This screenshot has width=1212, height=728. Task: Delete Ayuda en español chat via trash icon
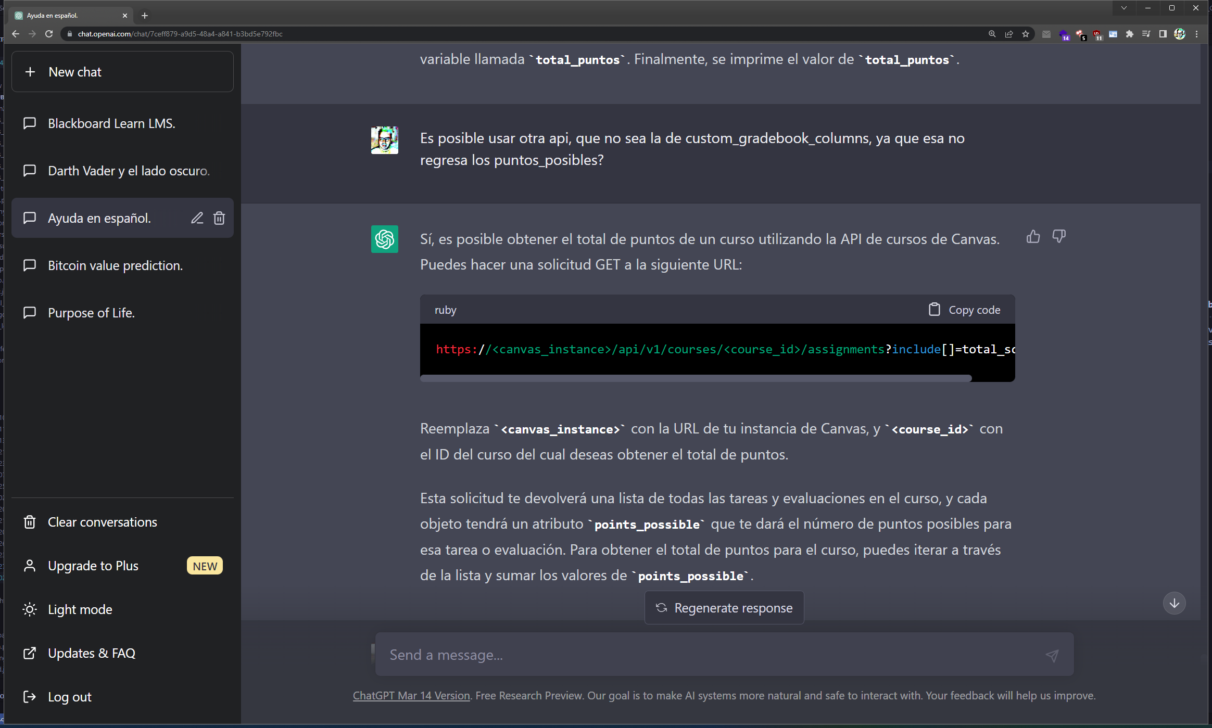tap(219, 218)
